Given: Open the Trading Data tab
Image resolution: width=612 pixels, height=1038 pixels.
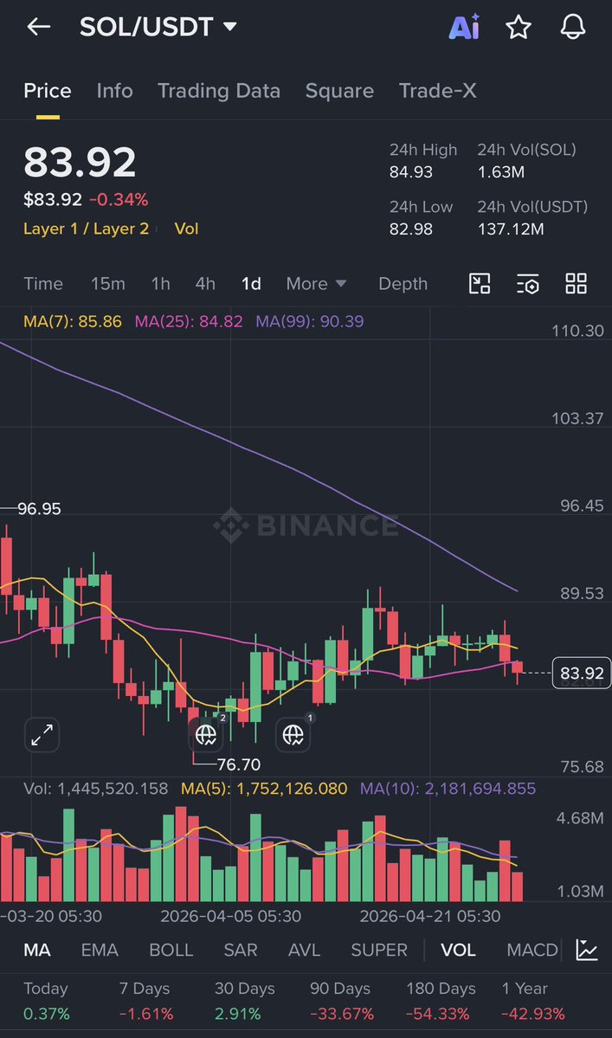Looking at the screenshot, I should tap(219, 91).
